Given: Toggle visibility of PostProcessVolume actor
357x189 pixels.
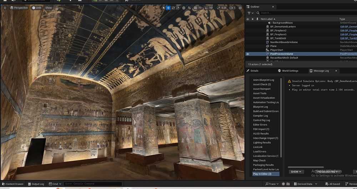Looking at the screenshot, I should coord(248,54).
